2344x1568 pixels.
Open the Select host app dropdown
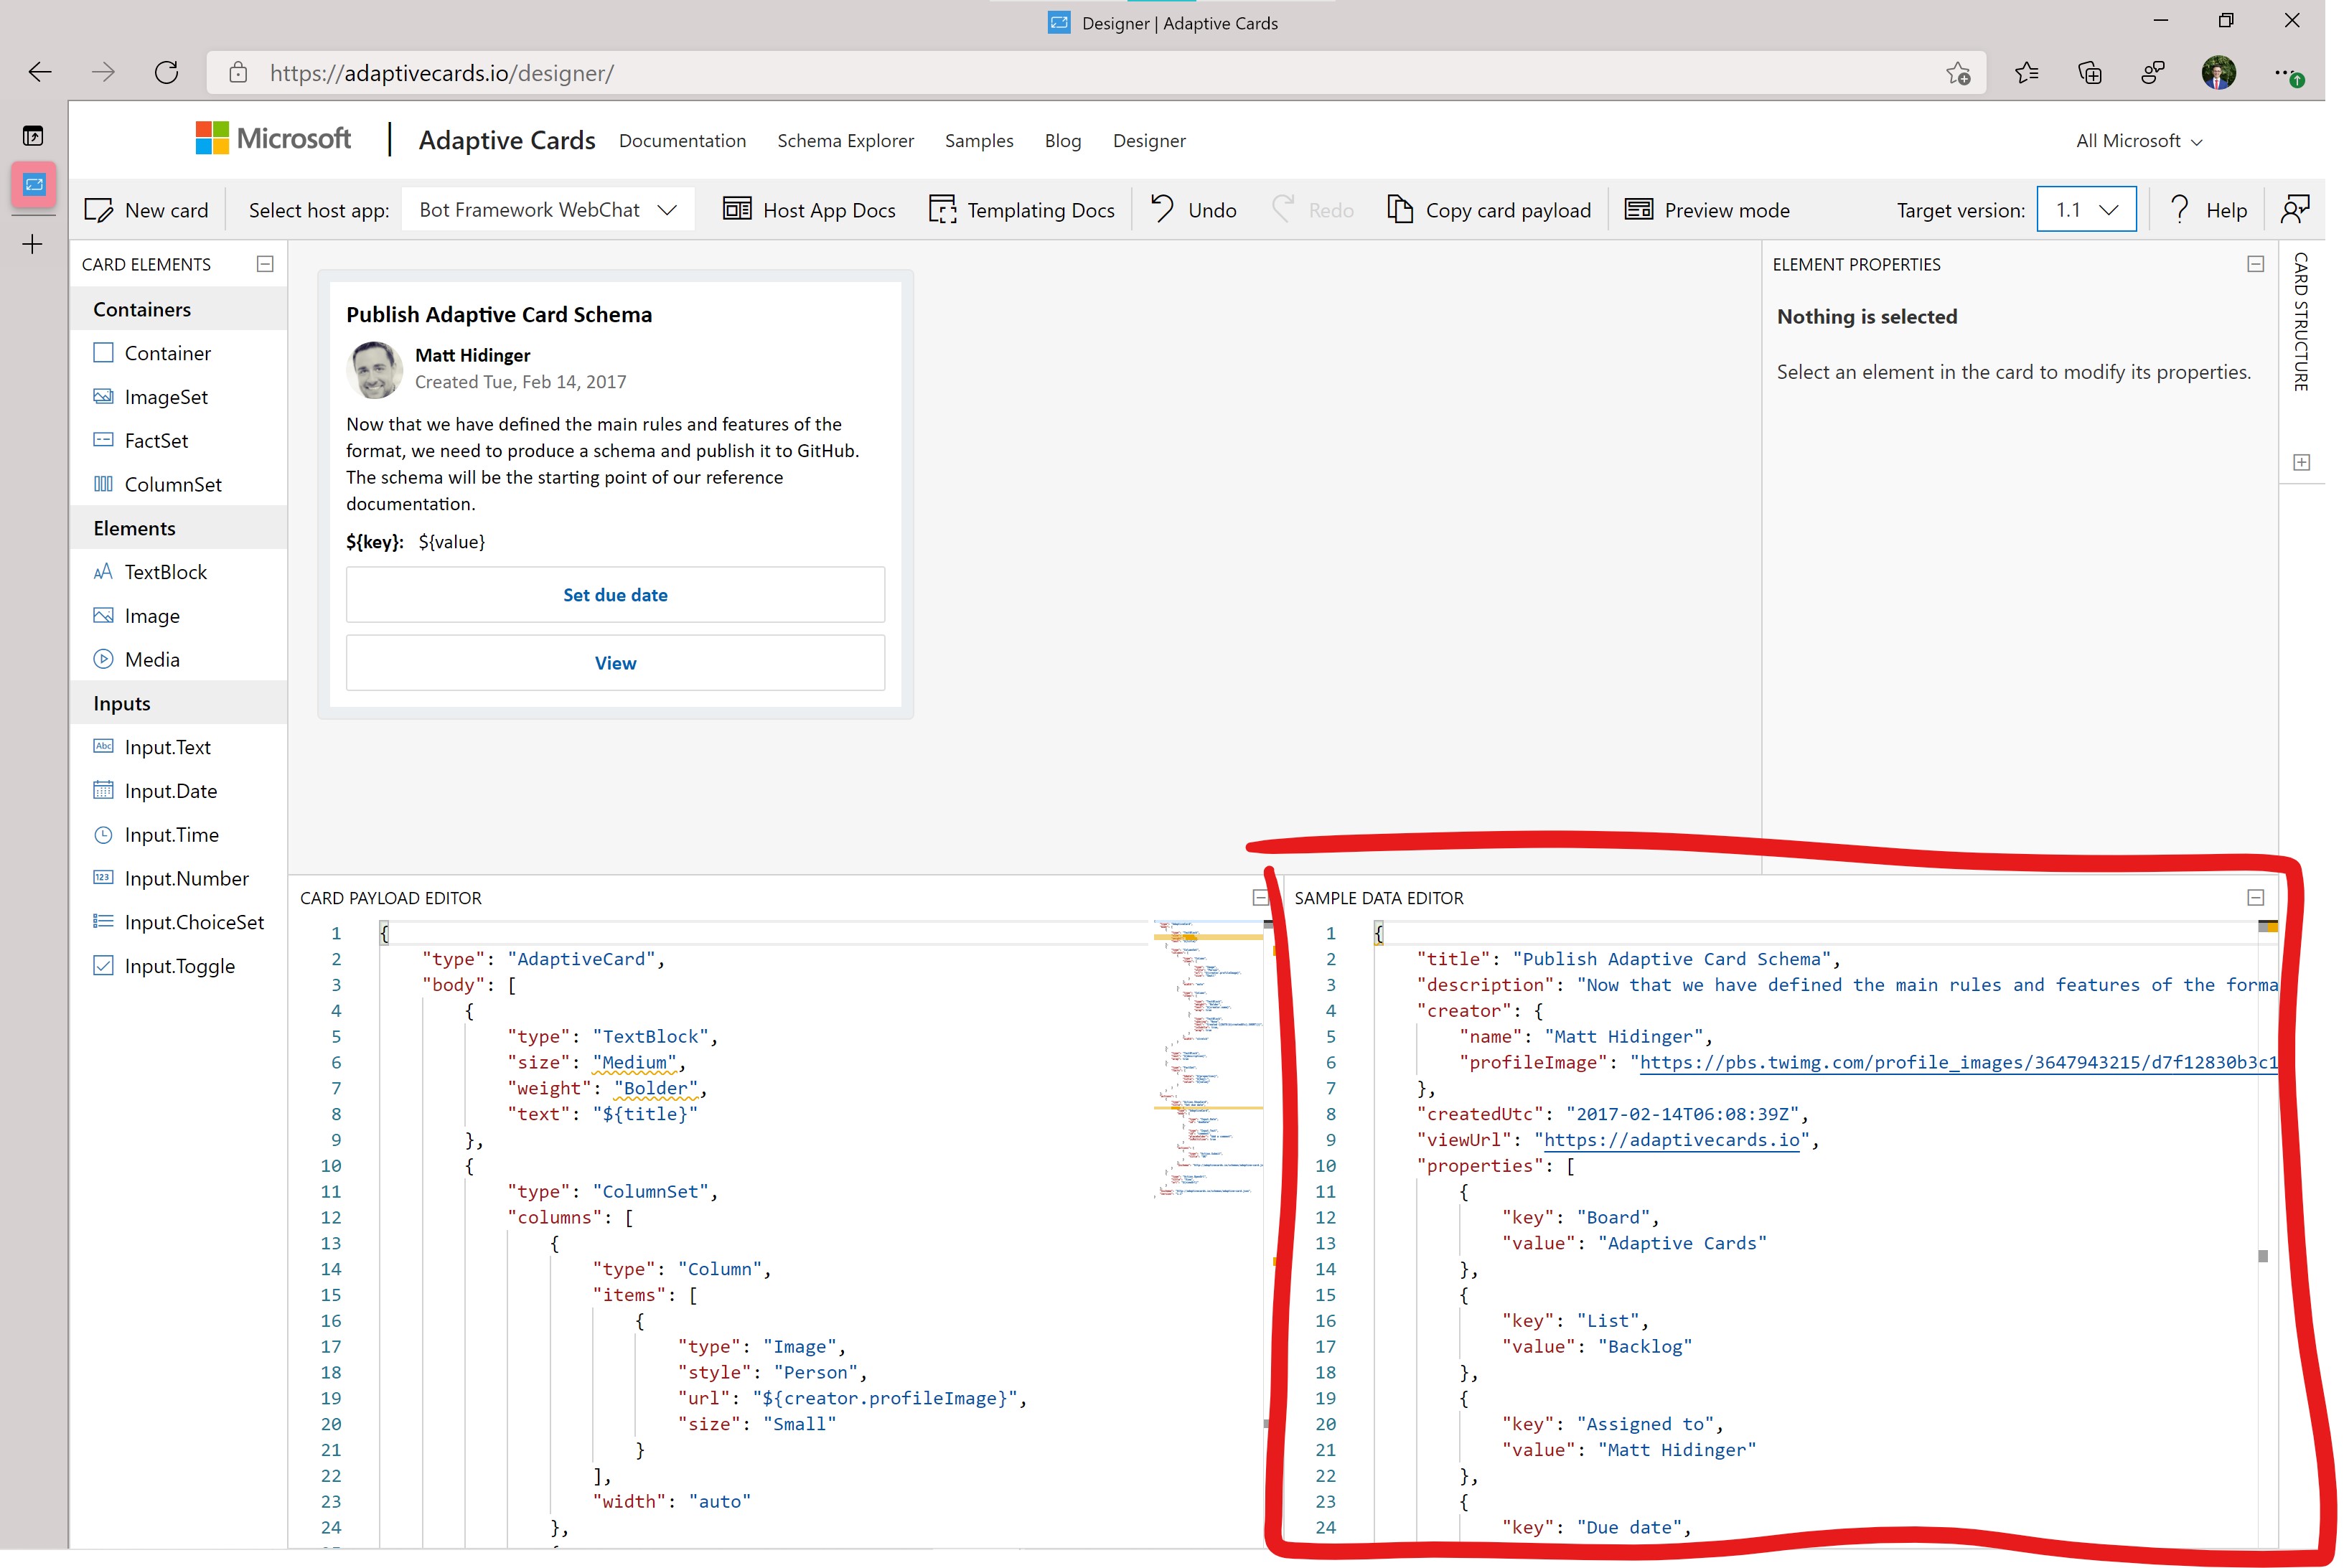pyautogui.click(x=548, y=210)
